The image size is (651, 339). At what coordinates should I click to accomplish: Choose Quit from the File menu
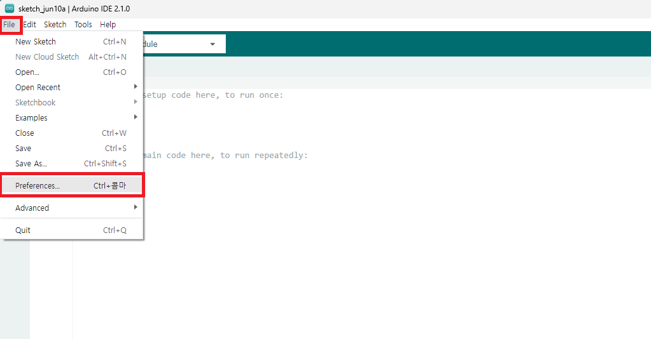[71, 230]
